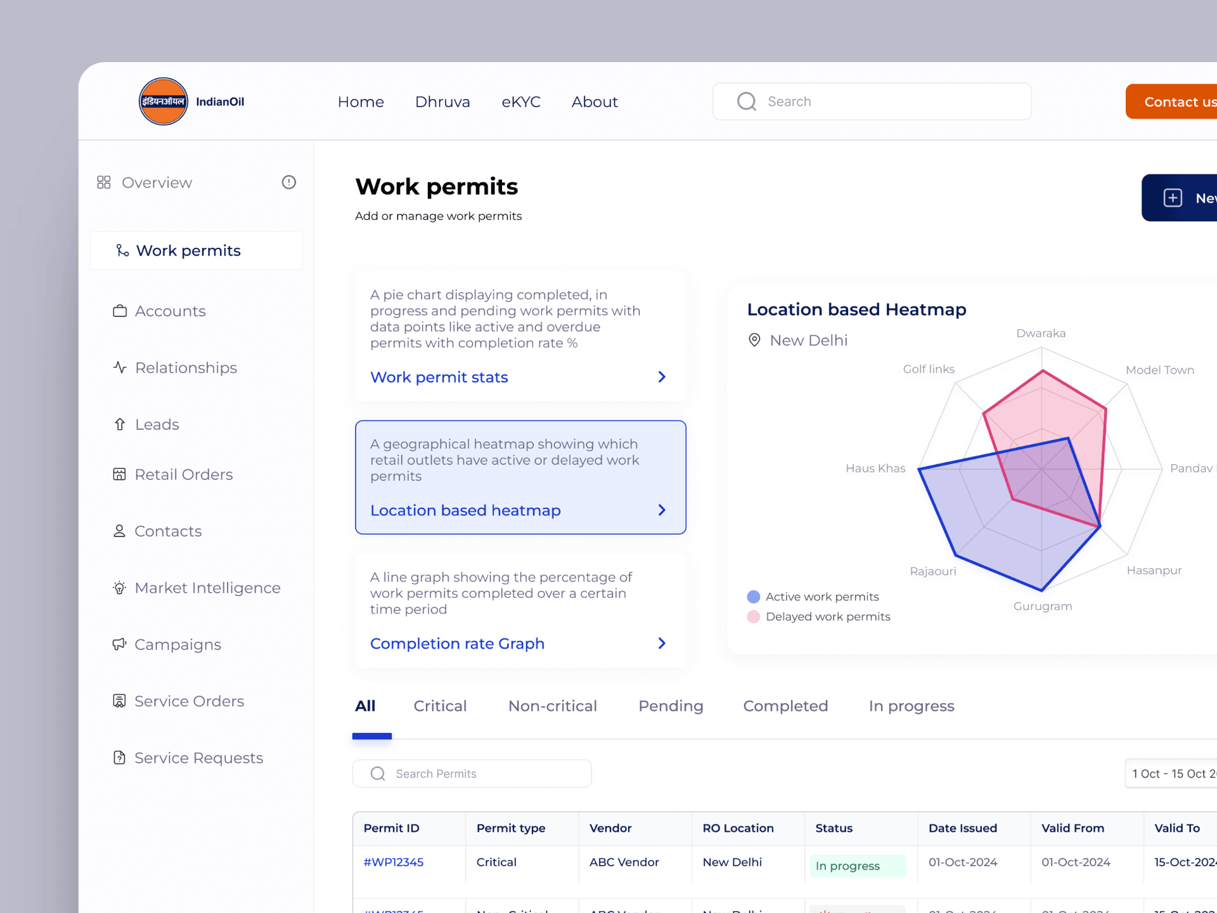Click the Market Intelligence lightbulb icon

(119, 588)
